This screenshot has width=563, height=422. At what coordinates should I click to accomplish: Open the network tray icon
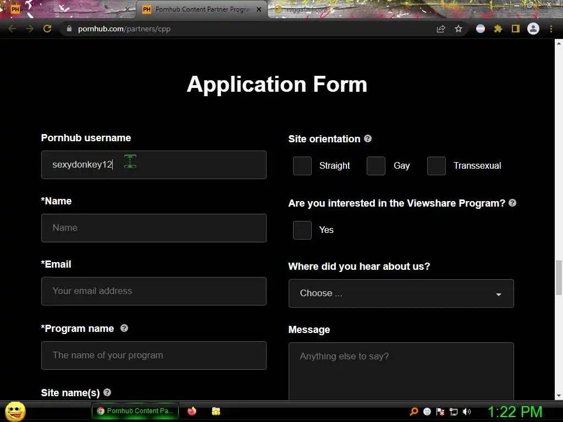454,412
